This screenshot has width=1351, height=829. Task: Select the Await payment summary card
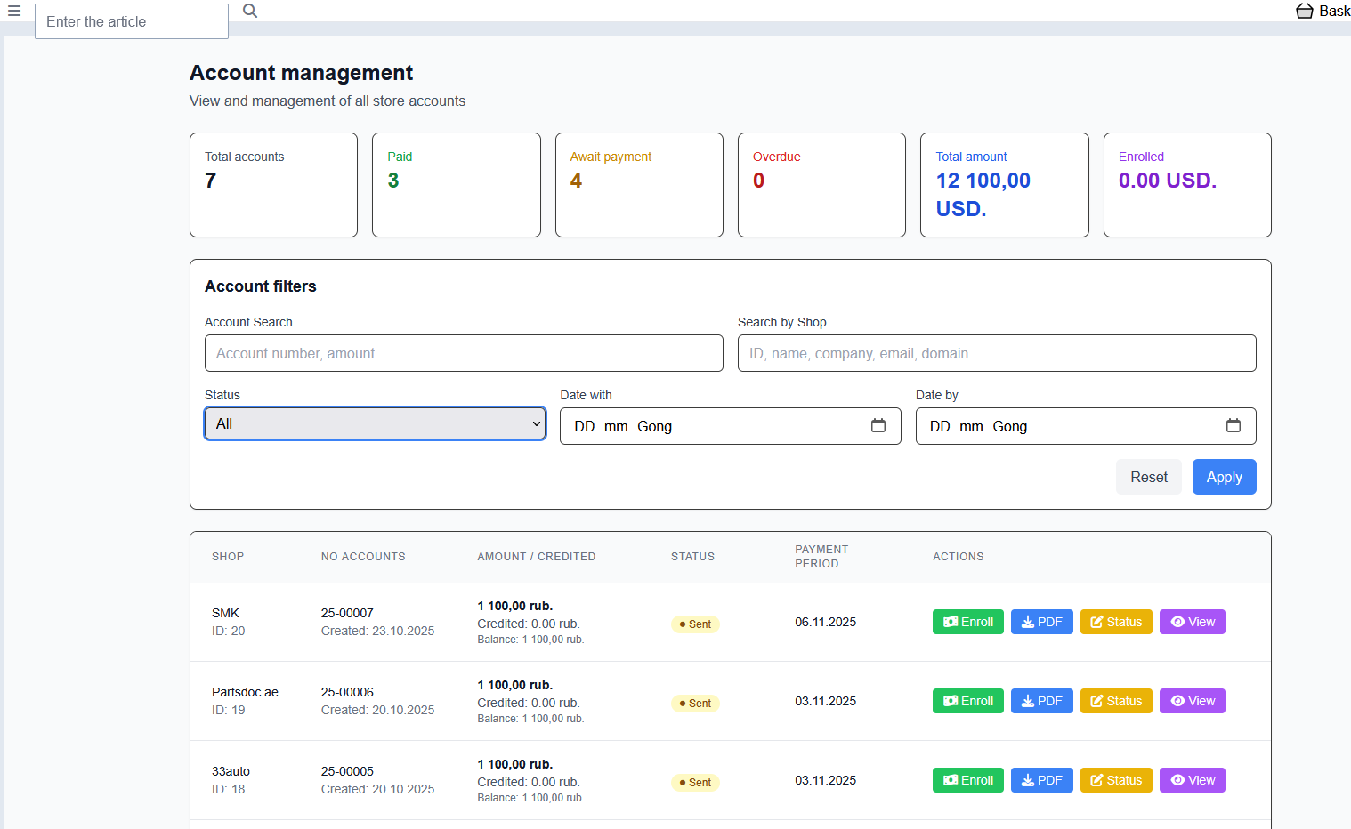pyautogui.click(x=639, y=185)
